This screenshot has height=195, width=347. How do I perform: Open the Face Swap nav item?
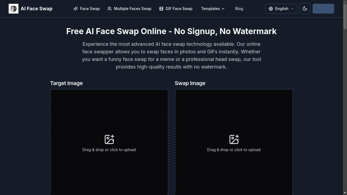click(87, 9)
